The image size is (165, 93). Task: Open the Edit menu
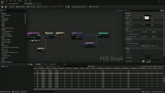pos(10,1)
